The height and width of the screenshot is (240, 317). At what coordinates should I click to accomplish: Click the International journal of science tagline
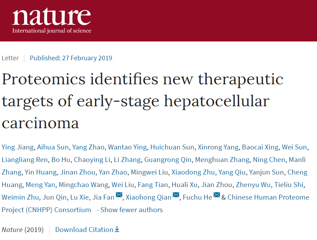coord(52,31)
